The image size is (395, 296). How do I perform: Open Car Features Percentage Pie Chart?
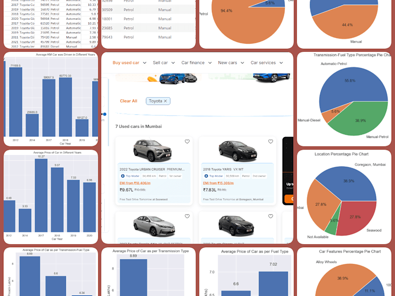tap(344, 272)
